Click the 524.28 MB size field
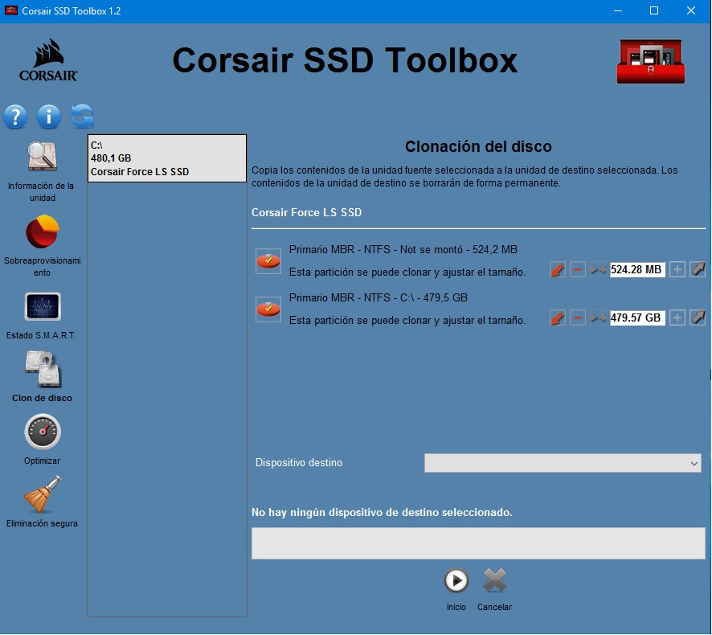This screenshot has height=635, width=712. point(636,270)
